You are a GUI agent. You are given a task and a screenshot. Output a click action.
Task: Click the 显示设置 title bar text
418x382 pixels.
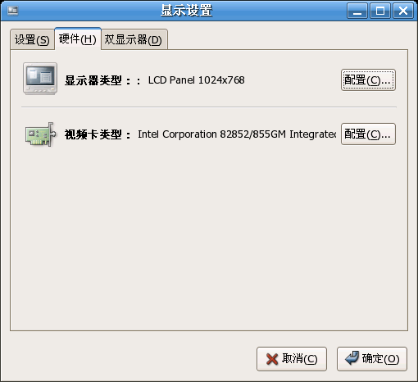(x=186, y=11)
